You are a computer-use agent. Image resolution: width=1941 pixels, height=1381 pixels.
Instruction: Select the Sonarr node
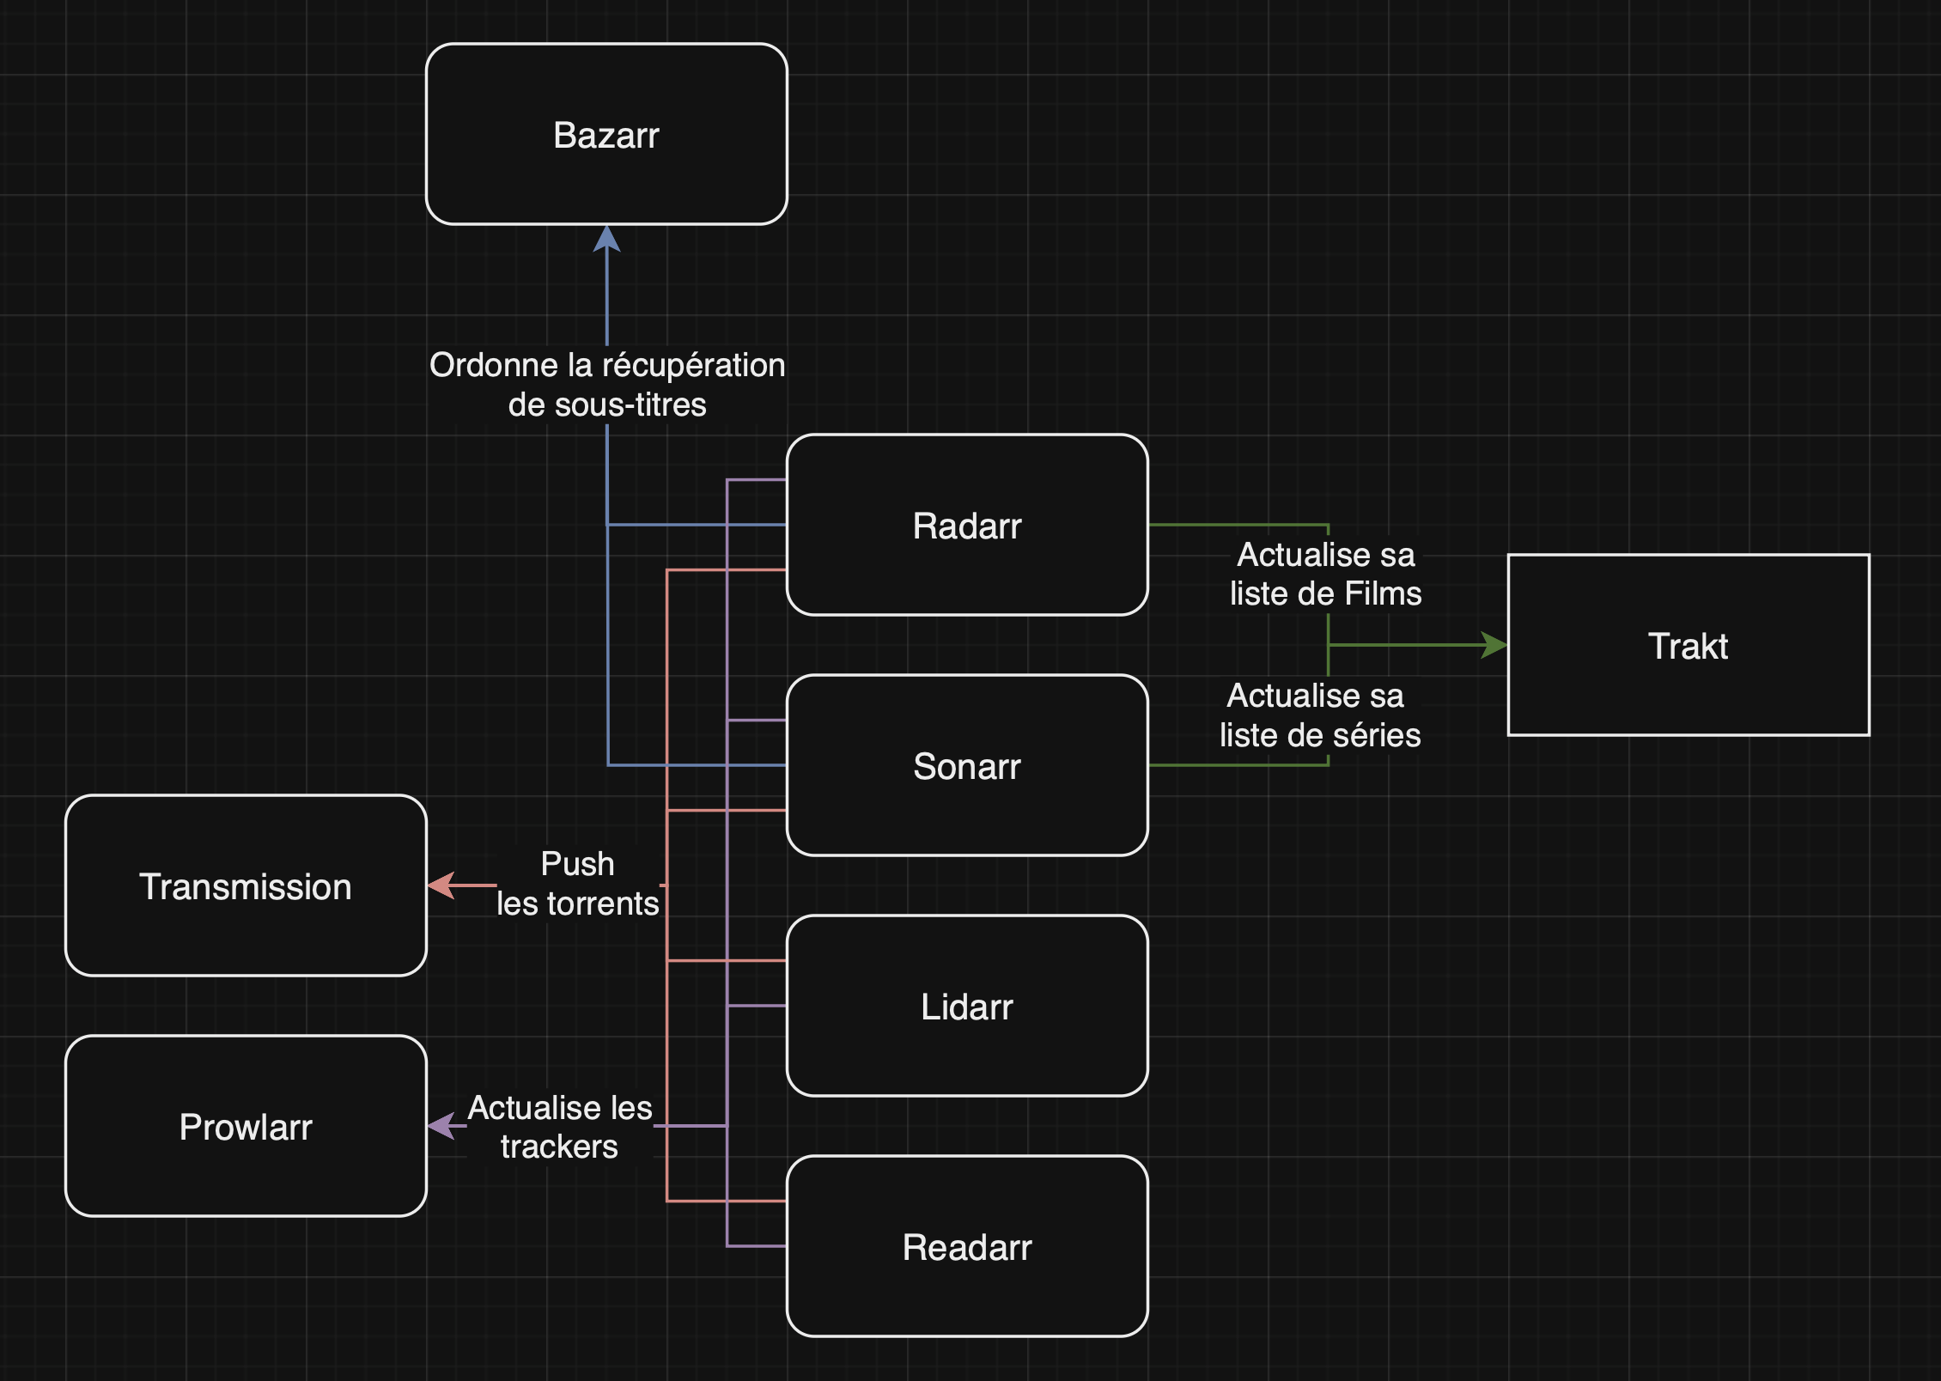click(x=967, y=766)
